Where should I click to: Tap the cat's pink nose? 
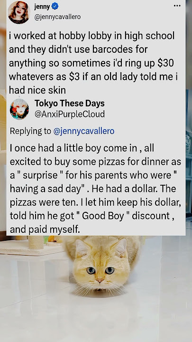(x=100, y=280)
